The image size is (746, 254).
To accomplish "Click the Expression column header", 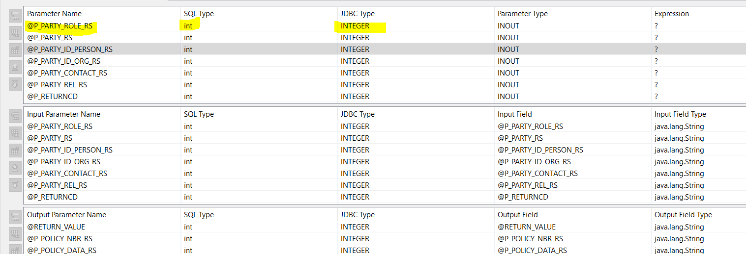I will [671, 14].
